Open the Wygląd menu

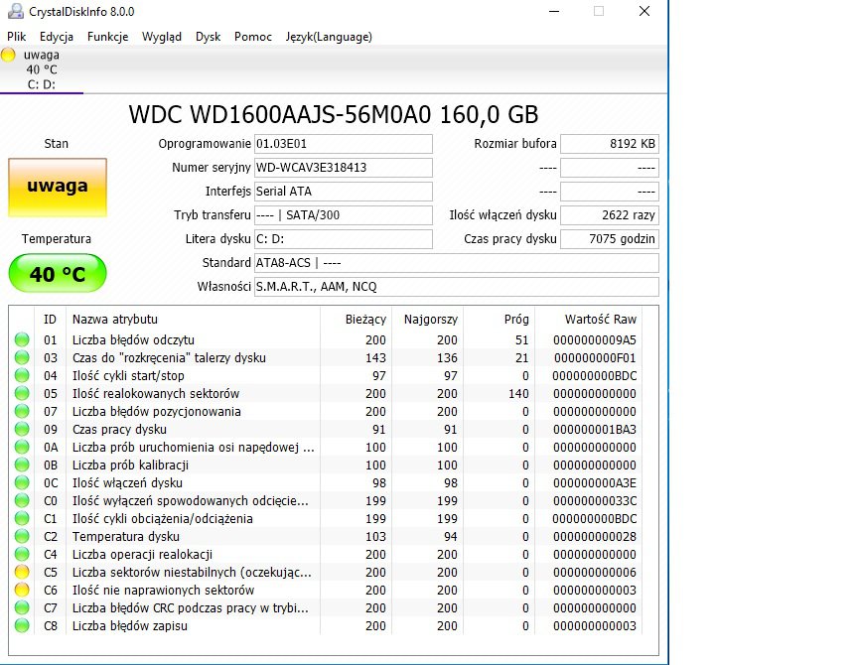tap(162, 37)
